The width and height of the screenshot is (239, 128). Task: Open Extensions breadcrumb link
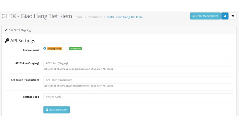[x=95, y=17]
